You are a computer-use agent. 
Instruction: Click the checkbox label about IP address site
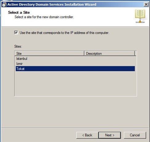pos(64,33)
